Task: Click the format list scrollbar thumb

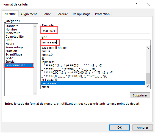Action: (148, 79)
